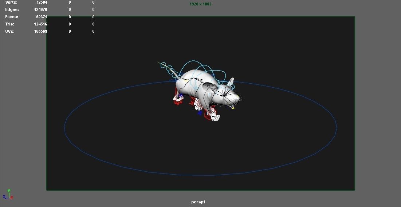This screenshot has width=401, height=207.
Task: Click the triangle count value 124516
Action: point(41,24)
